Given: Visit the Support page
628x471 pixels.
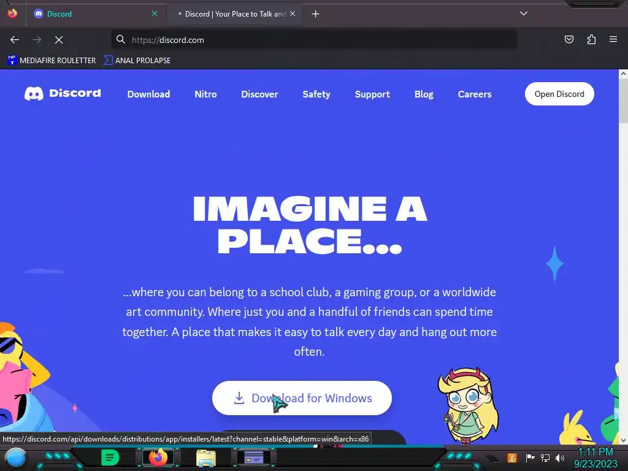Looking at the screenshot, I should tap(372, 94).
